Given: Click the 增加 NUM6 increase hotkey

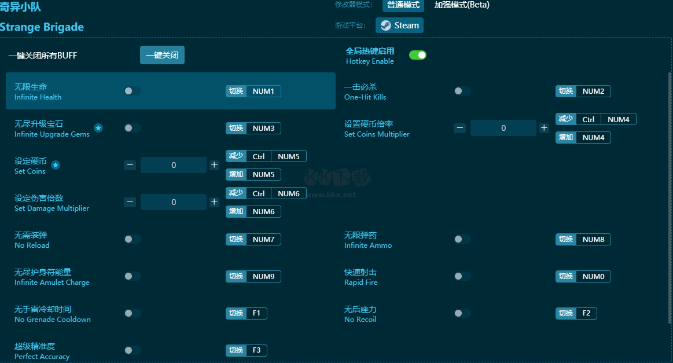Looking at the screenshot, I should tap(253, 211).
